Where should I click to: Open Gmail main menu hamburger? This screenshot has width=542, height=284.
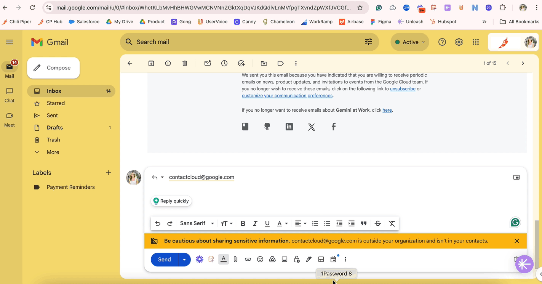[10, 42]
